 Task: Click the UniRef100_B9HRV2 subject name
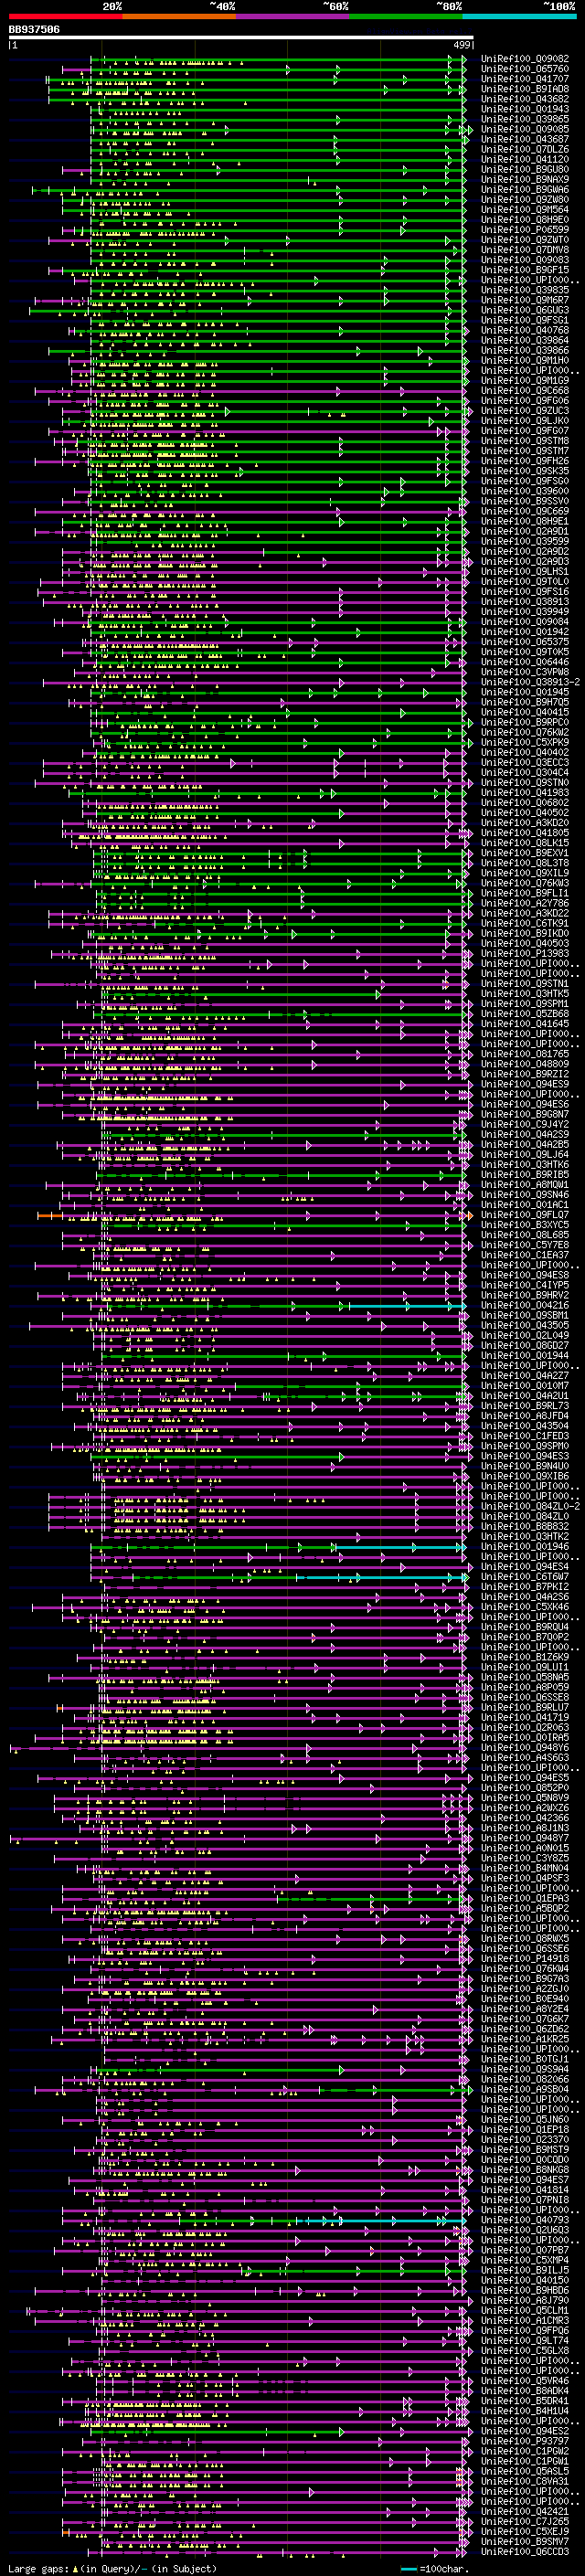click(x=525, y=1295)
